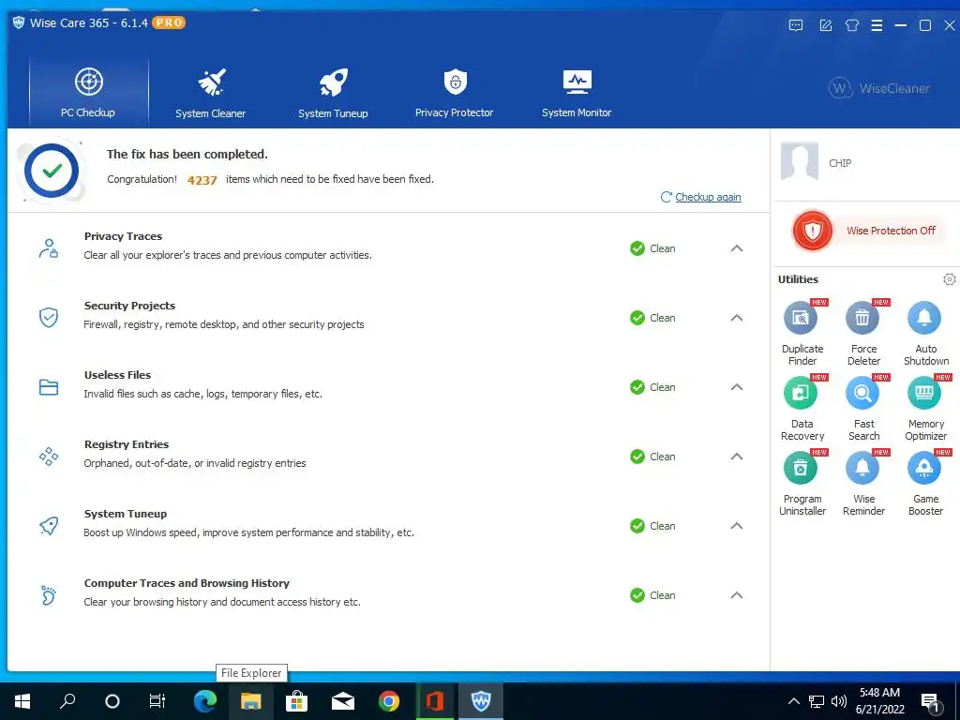960x720 pixels.
Task: Click Clean status for Privacy Traces
Action: click(x=652, y=248)
